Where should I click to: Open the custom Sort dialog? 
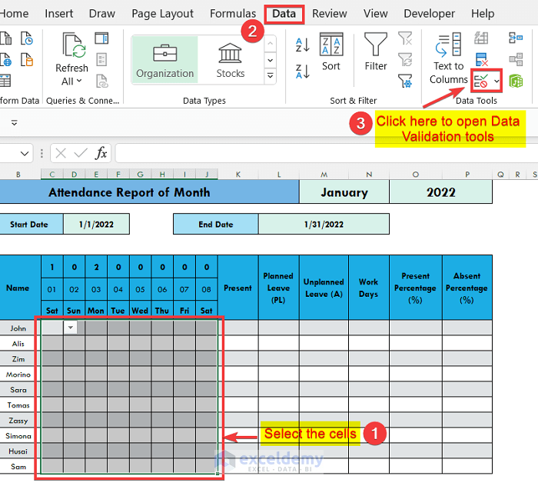pyautogui.click(x=331, y=52)
